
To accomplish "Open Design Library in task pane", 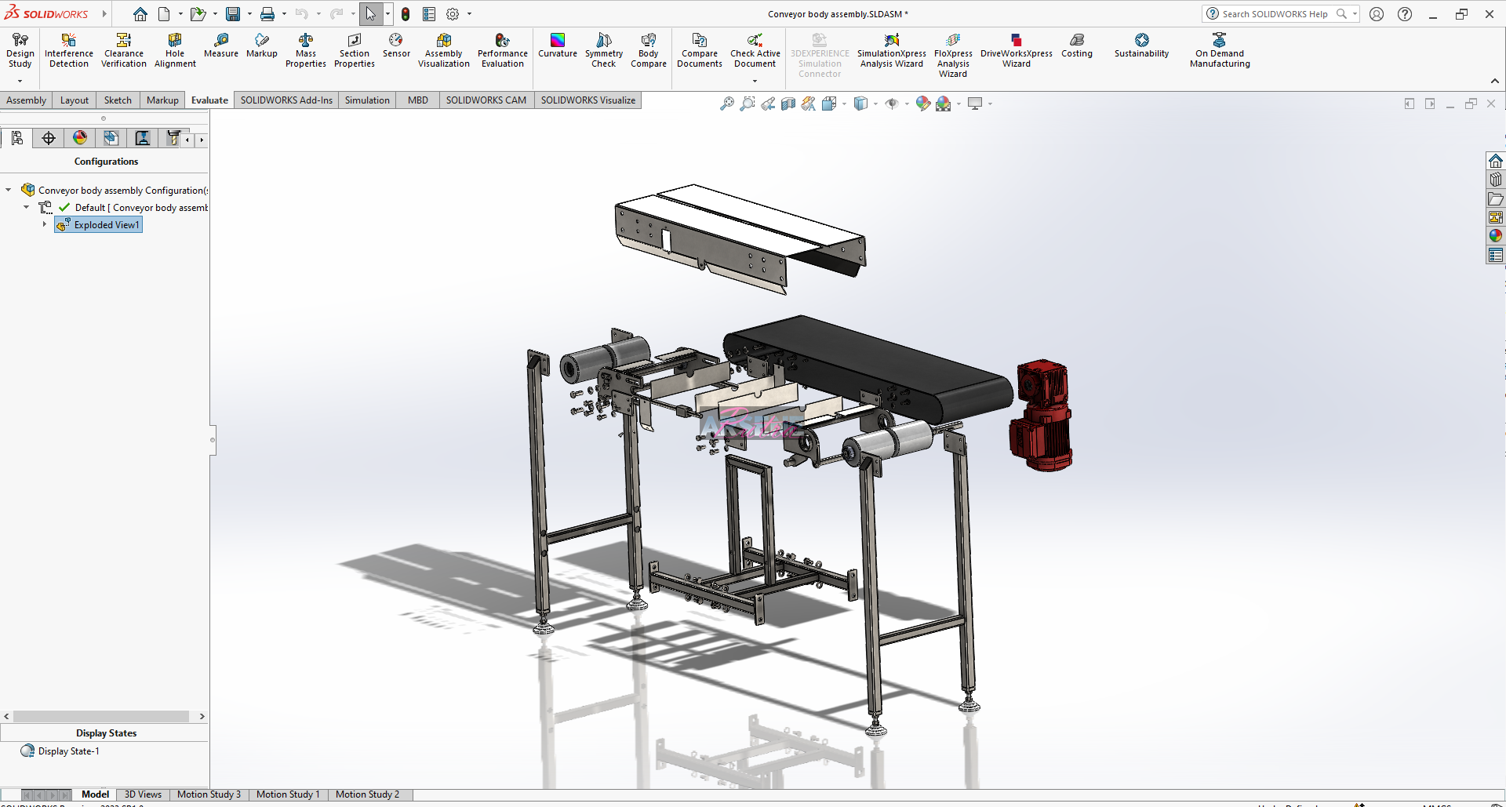I will (x=1496, y=180).
